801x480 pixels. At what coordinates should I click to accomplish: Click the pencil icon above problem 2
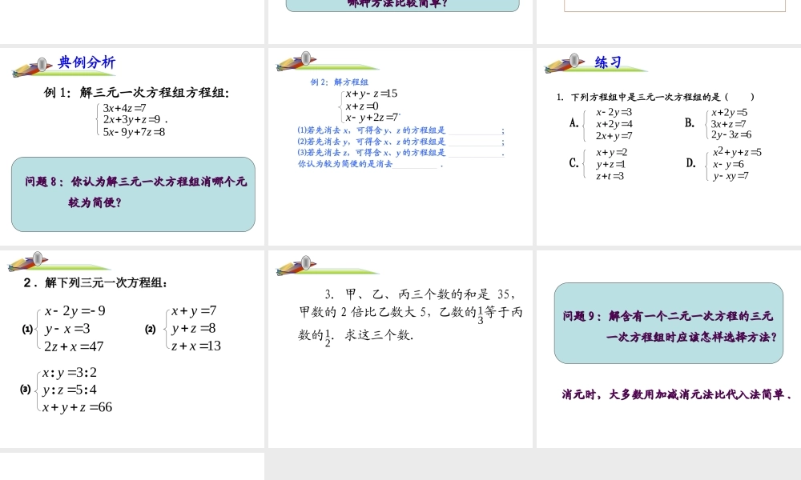tap(28, 261)
